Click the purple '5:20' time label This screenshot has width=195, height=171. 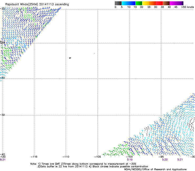pos(165,160)
